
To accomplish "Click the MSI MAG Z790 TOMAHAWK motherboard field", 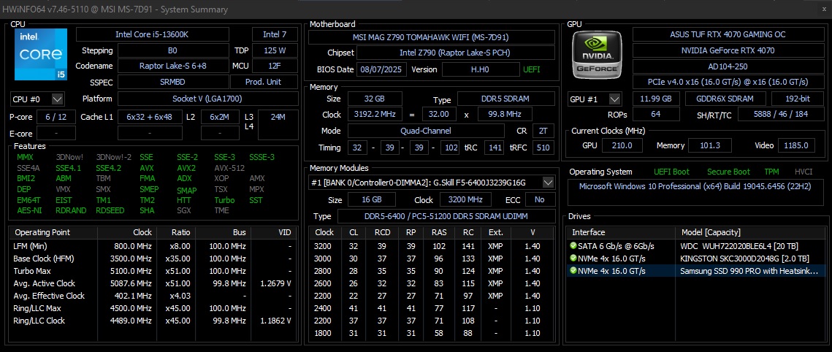I will coord(432,37).
